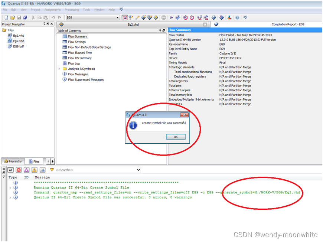323x242 pixels.
Task: Open the Flow Log entry
Action: point(74,63)
